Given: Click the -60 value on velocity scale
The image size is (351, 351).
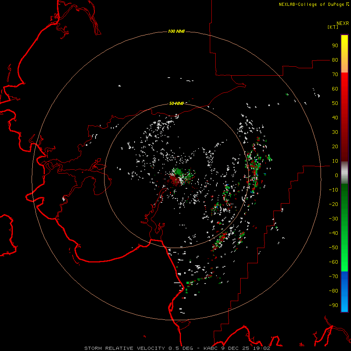Looking at the screenshot, I should [333, 262].
